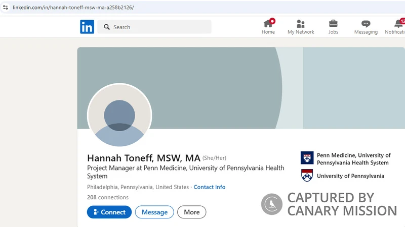Select the URL in the address bar
405x227 pixels.
click(73, 8)
